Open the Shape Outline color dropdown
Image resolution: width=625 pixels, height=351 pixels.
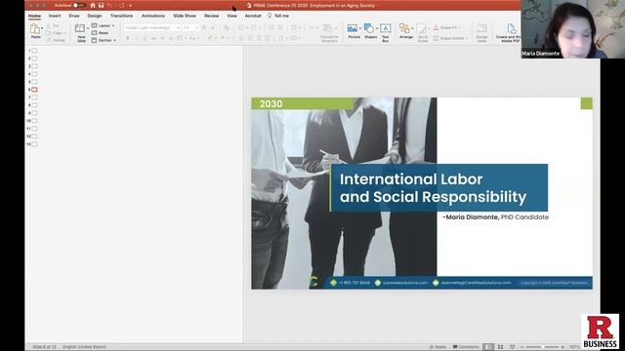click(x=450, y=38)
